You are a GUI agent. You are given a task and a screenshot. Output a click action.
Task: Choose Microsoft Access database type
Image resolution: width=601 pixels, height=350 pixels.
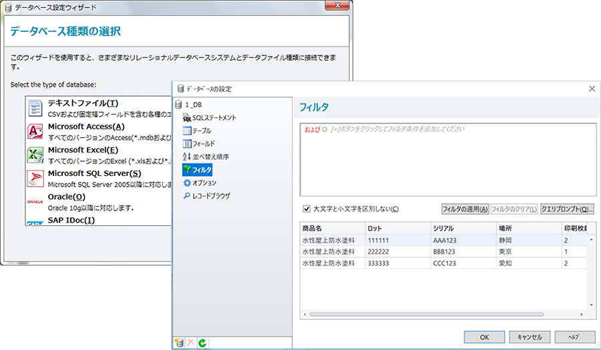85,127
